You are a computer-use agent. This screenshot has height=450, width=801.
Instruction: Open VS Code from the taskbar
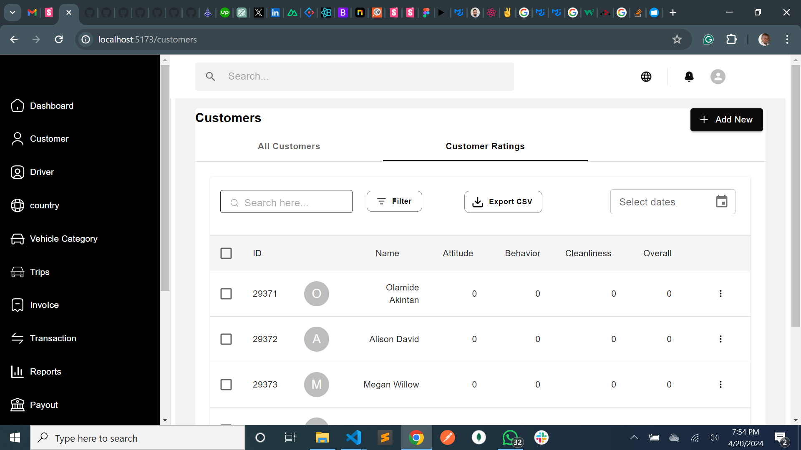click(353, 437)
